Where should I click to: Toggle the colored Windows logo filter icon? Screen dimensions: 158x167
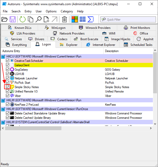pos(75,19)
